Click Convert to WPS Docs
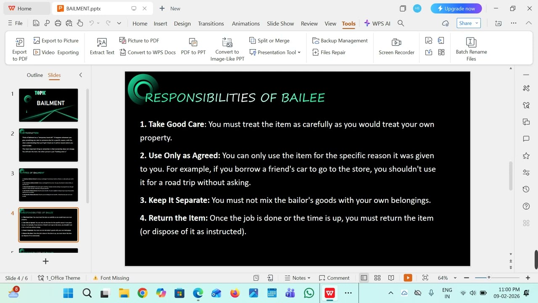Image resolution: width=538 pixels, height=303 pixels. pos(148,52)
